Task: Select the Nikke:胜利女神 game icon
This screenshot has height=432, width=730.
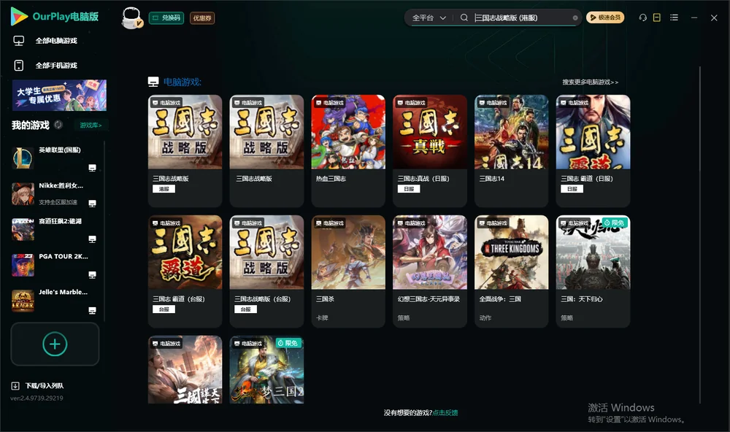Action: [x=23, y=193]
